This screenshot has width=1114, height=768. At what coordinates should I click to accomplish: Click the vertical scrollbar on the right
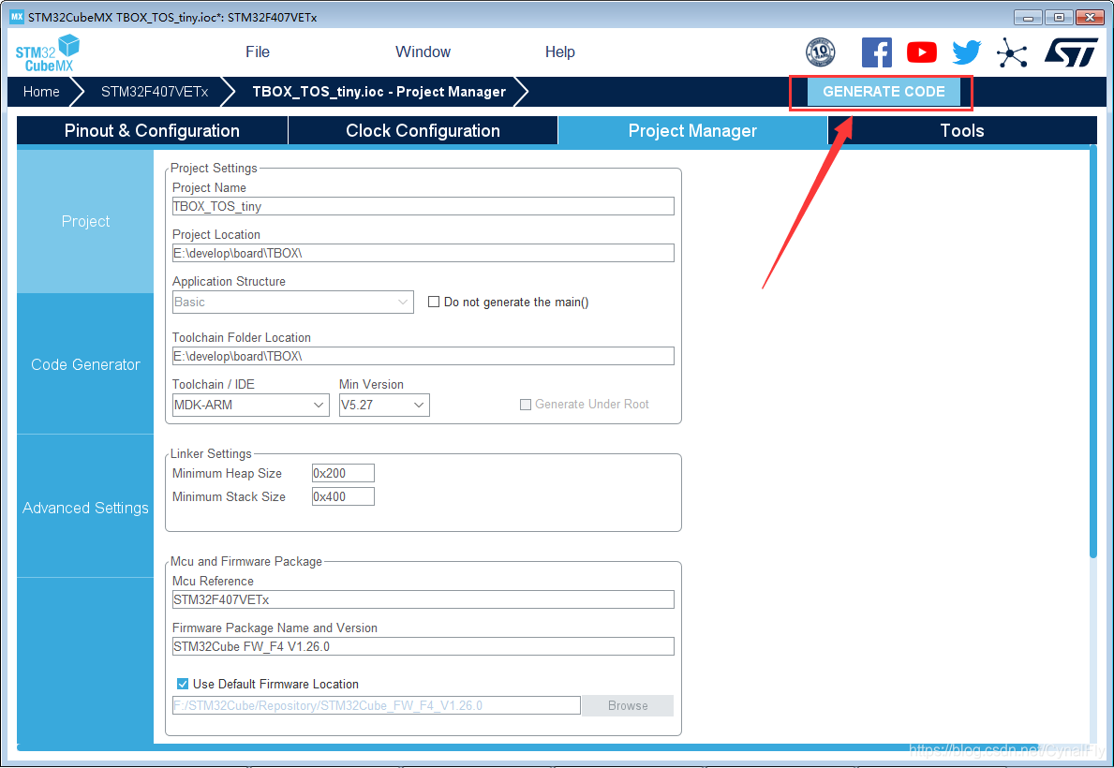point(1092,351)
